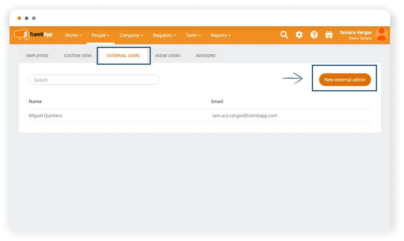The width and height of the screenshot is (404, 241).
Task: Click the orange window dot
Action: coord(19,18)
